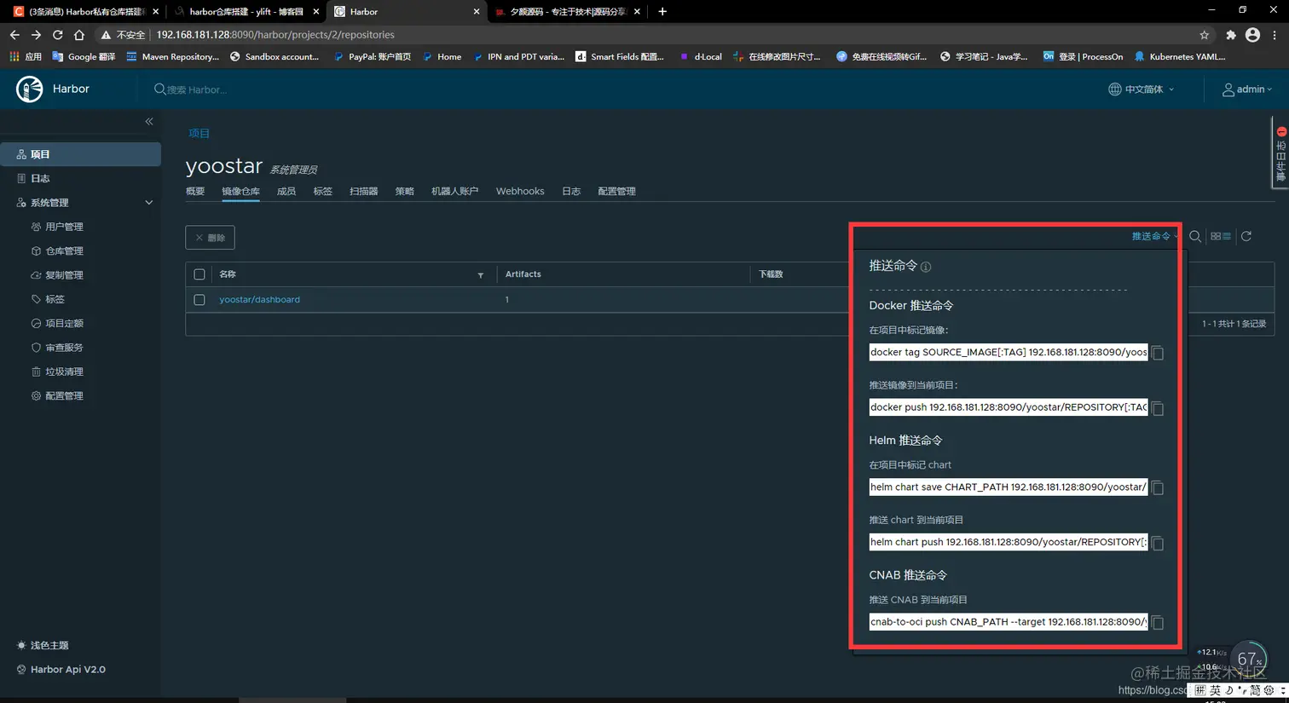Collapse the sidebar with the double chevron
This screenshot has width=1289, height=703.
click(149, 121)
